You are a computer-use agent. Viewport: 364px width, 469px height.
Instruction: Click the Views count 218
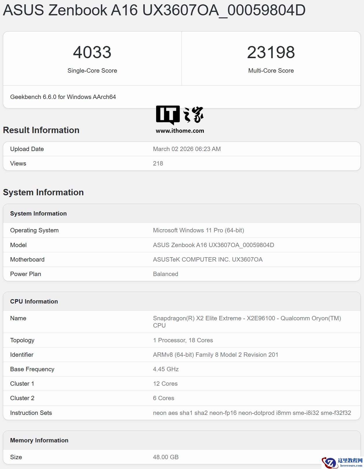[x=158, y=163]
